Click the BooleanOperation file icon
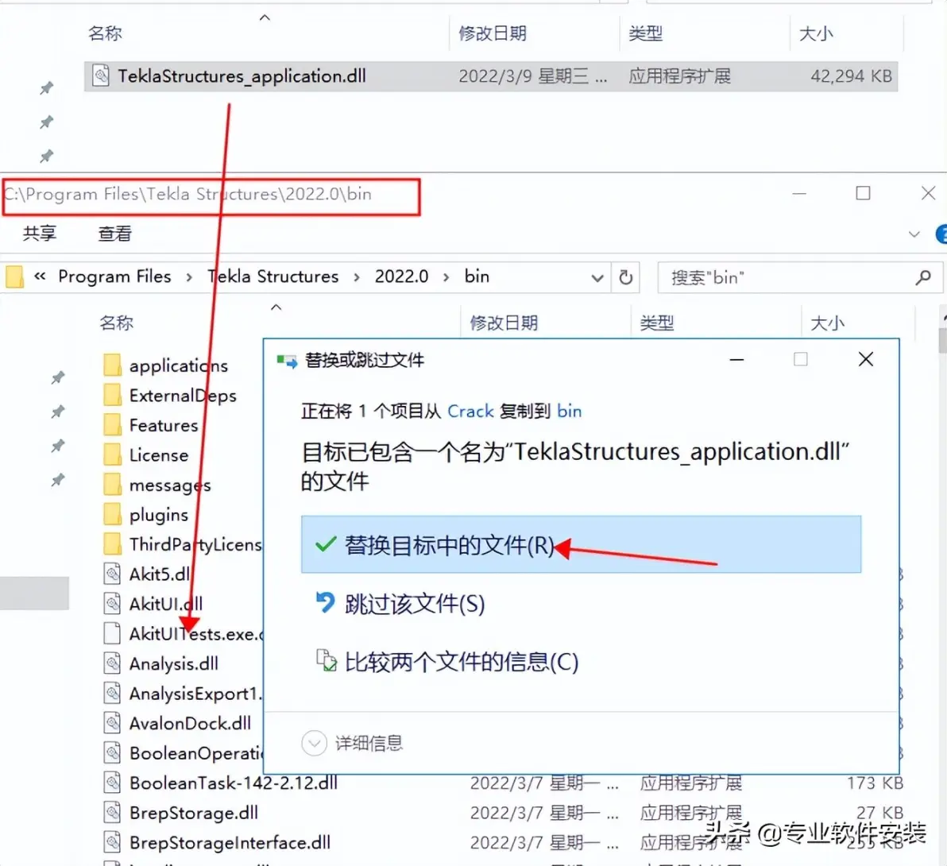The width and height of the screenshot is (947, 866). 112,752
